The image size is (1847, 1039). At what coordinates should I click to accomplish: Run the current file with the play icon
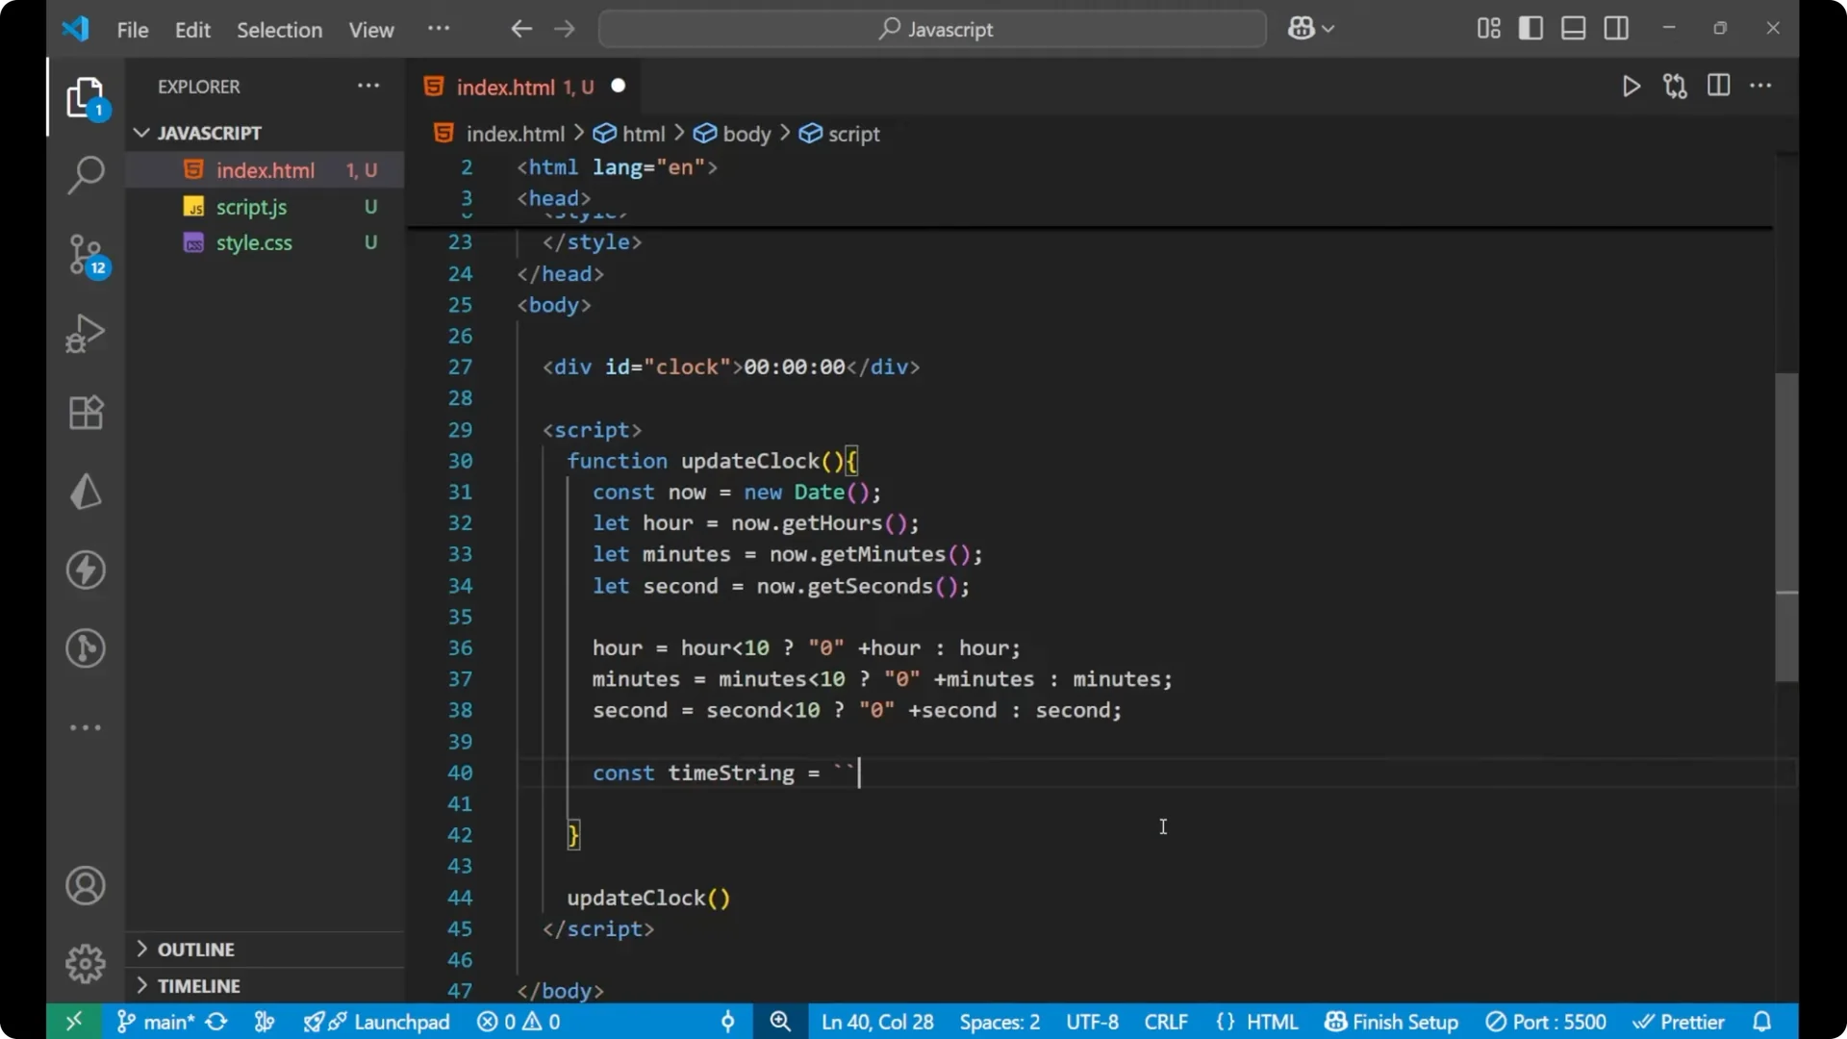click(1632, 86)
